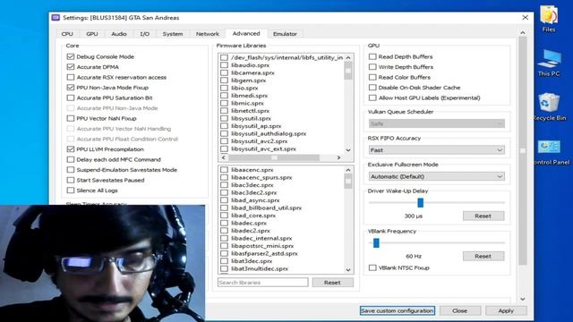
Task: Open Exclusive Fullscreen Mode dropdown
Action: 437,176
